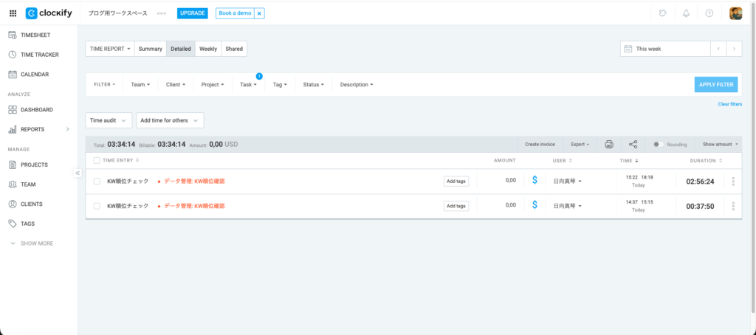
Task: Toggle the Rounding switch
Action: (658, 145)
